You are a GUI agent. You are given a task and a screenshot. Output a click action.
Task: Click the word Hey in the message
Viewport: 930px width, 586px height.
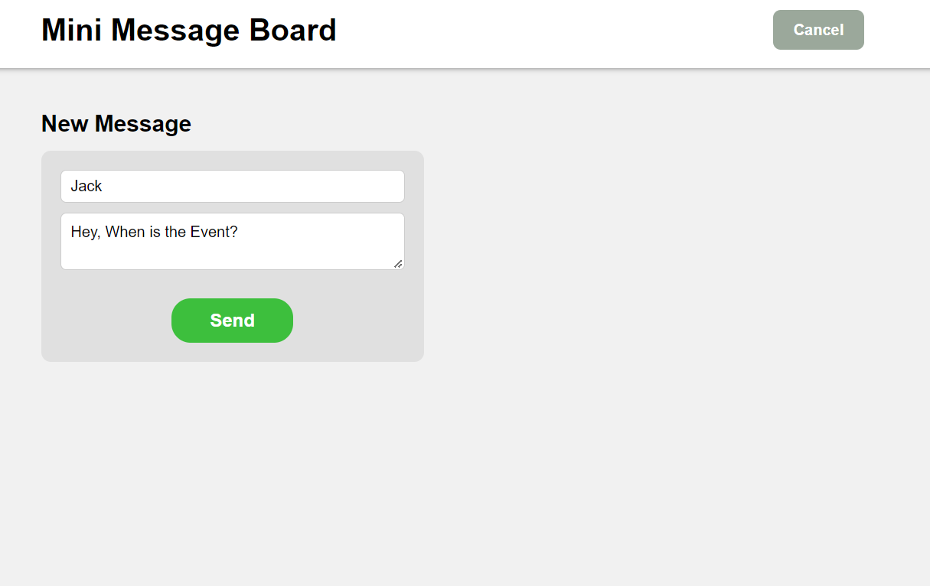(81, 232)
